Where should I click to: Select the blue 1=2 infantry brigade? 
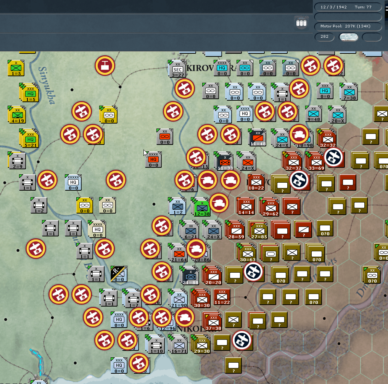[177, 206]
